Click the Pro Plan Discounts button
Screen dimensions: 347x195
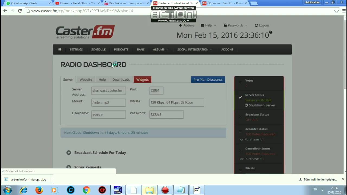tap(208, 79)
